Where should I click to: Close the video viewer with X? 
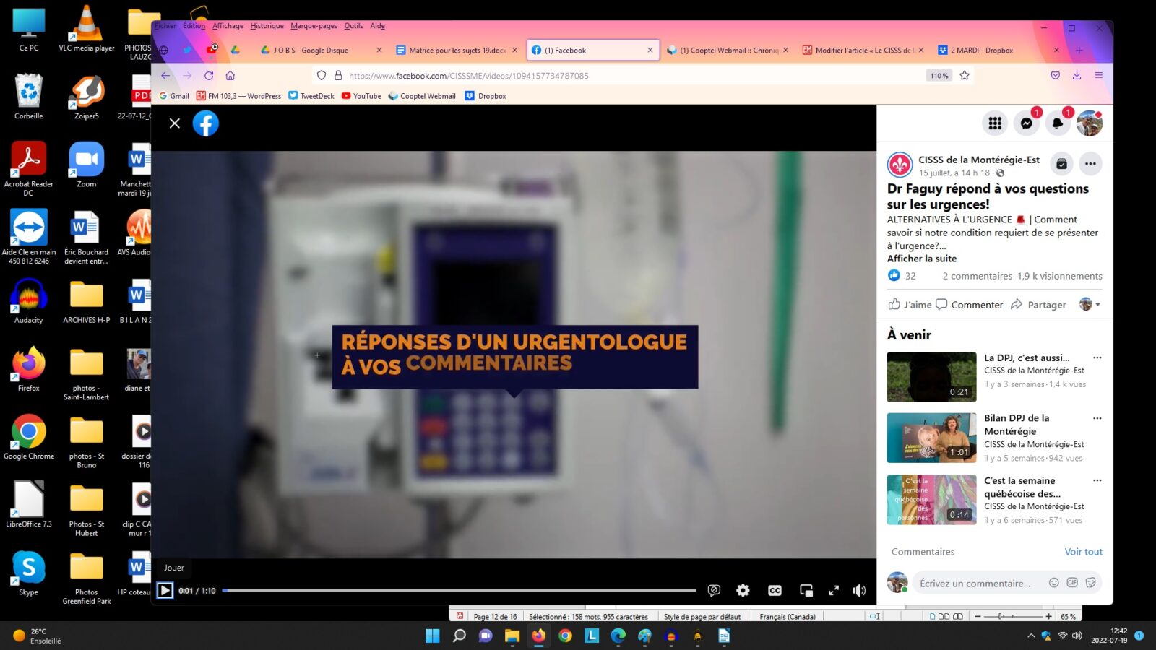(175, 123)
